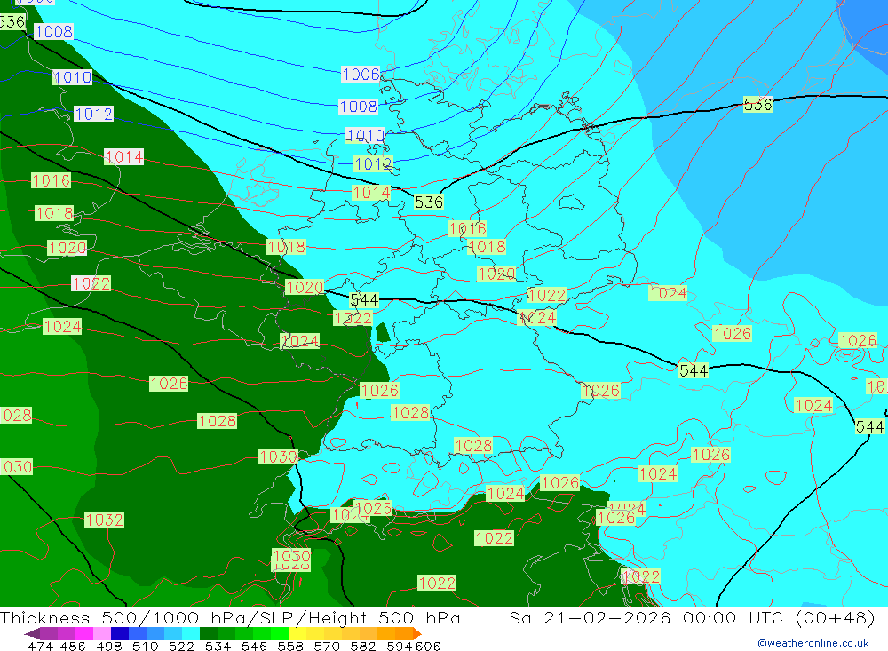Click the legend value '546'
The height and width of the screenshot is (651, 888).
pos(254,646)
